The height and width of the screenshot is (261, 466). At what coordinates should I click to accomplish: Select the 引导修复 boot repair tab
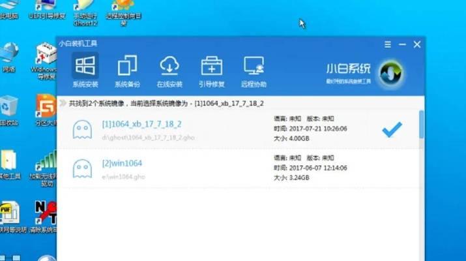(211, 71)
